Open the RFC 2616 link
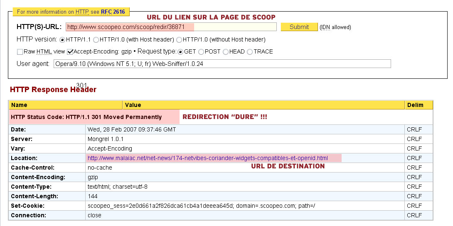 click(113, 12)
